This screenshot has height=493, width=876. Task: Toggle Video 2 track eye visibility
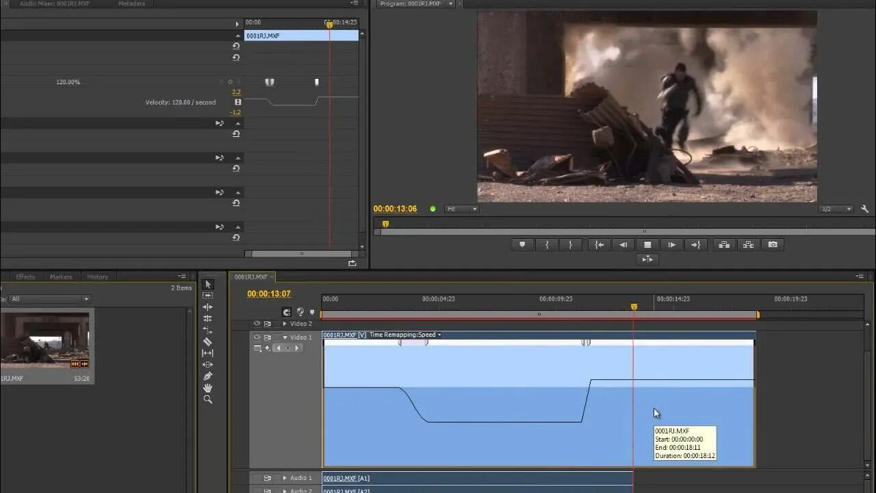pyautogui.click(x=257, y=323)
